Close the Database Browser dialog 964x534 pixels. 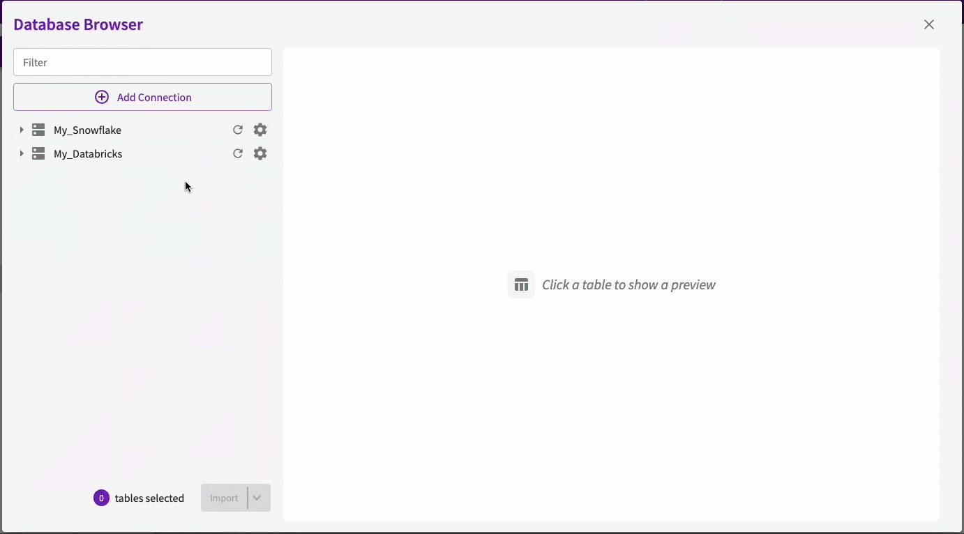[x=929, y=24]
